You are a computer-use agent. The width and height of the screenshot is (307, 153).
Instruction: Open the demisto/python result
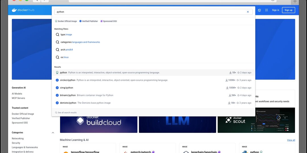tap(153, 103)
